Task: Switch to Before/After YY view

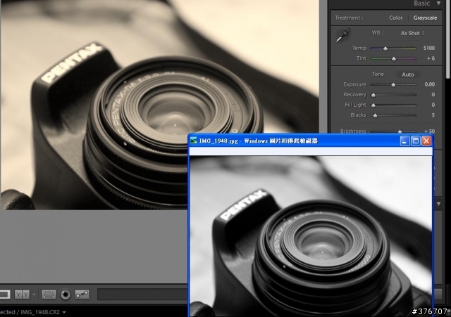Action: click(22, 295)
